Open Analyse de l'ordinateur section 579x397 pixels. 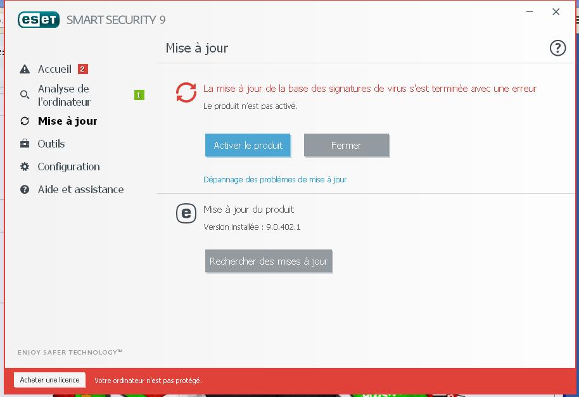pyautogui.click(x=64, y=95)
